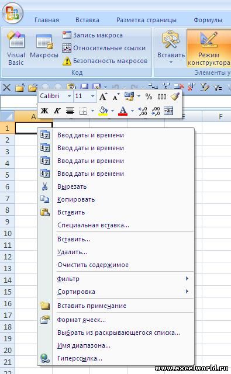Click scissors icon beside Вырезать
The image size is (231, 374).
coord(45,186)
